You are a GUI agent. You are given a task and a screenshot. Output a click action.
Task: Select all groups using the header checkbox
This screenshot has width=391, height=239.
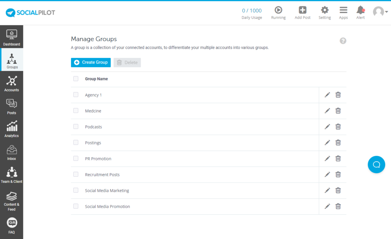click(75, 78)
